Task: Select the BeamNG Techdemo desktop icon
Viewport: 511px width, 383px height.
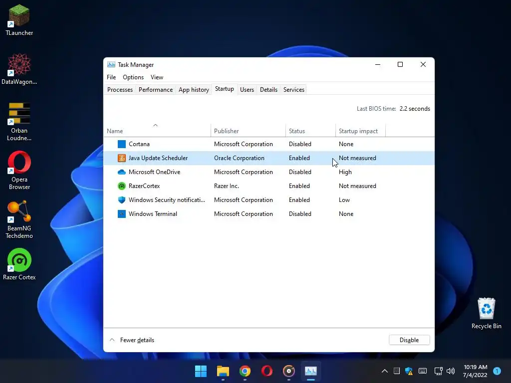Action: coord(19,219)
